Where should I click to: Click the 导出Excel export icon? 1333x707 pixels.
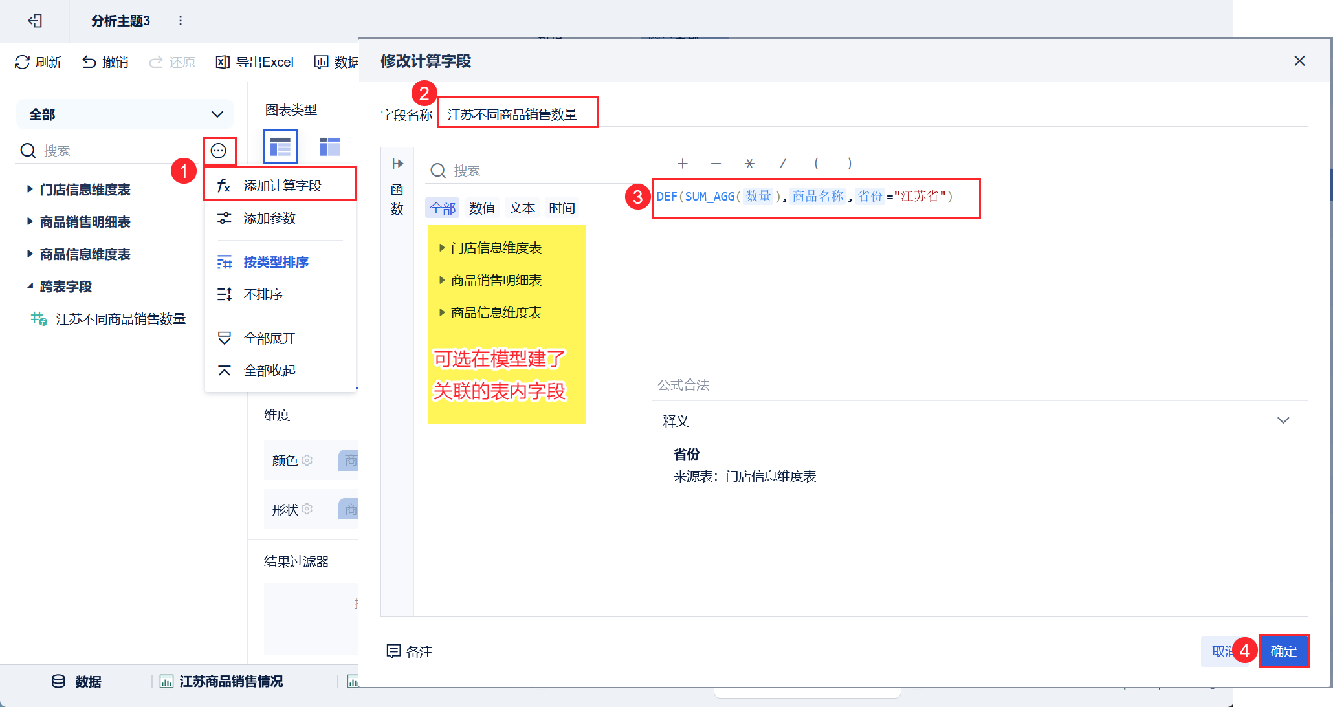click(223, 62)
